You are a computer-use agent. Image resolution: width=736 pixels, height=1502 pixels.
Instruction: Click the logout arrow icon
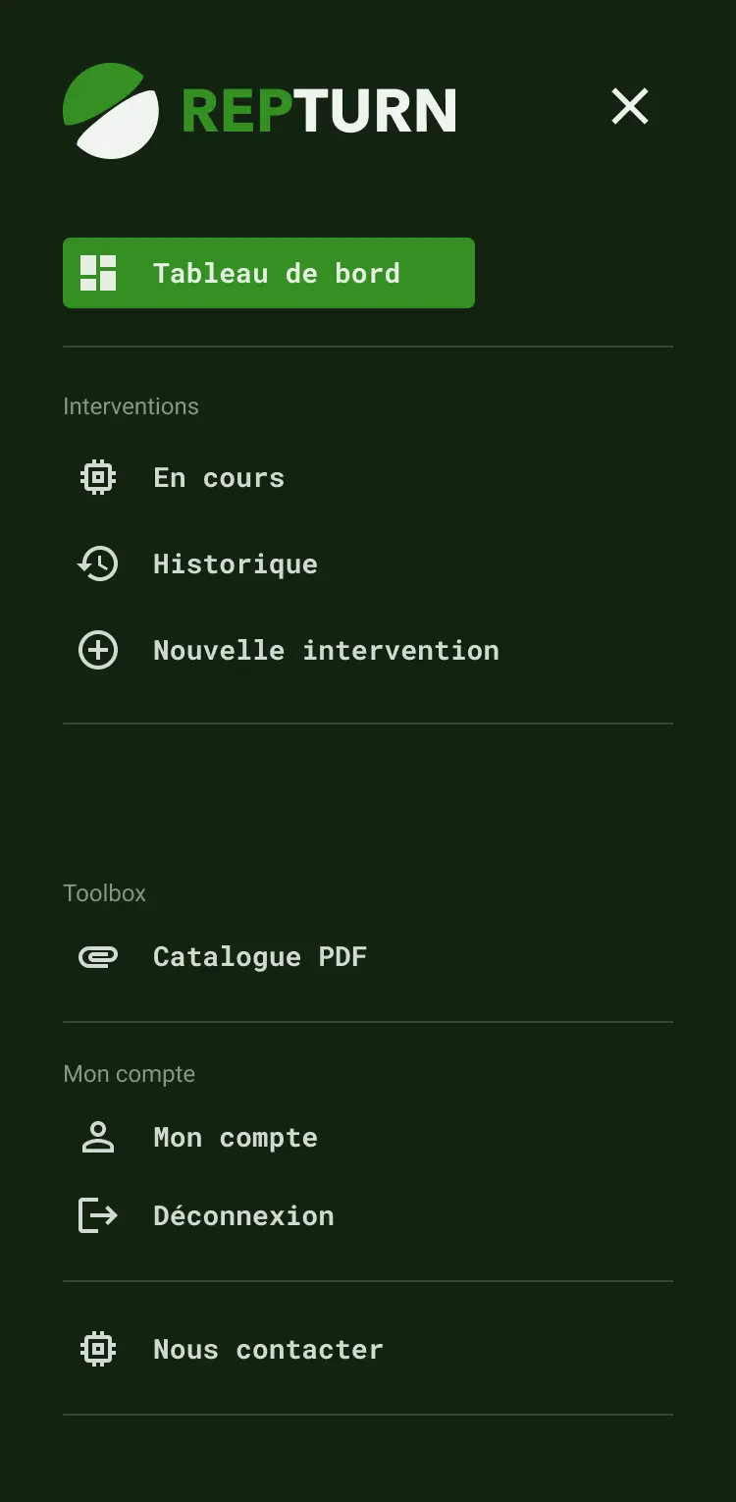[98, 1216]
